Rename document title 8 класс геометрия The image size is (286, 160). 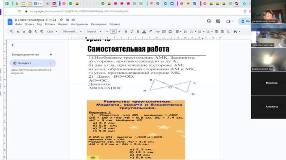coord(36,20)
